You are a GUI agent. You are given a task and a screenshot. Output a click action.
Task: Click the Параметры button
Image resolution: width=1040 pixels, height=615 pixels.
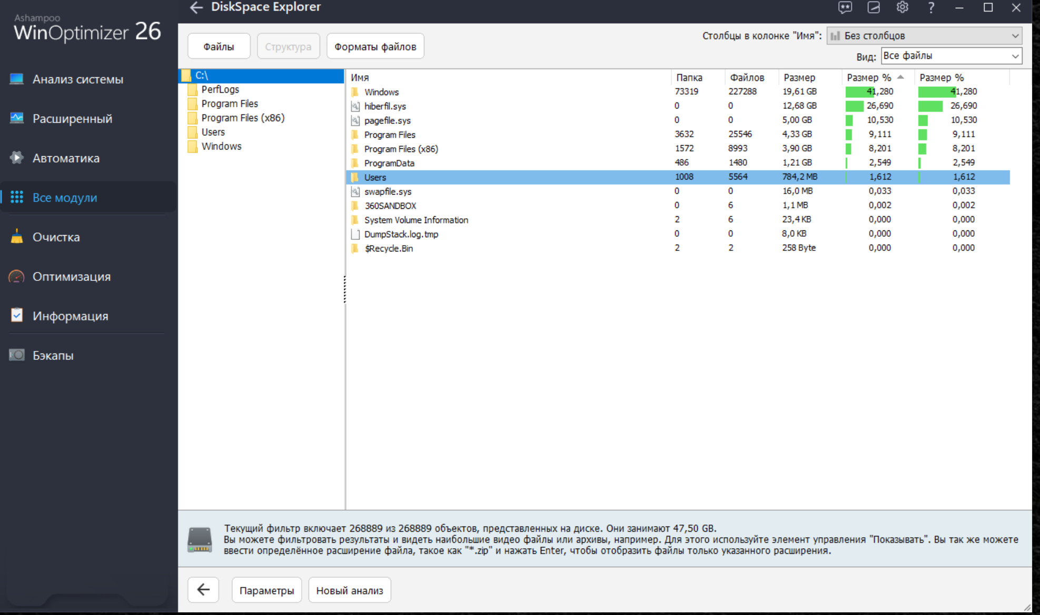(x=266, y=590)
